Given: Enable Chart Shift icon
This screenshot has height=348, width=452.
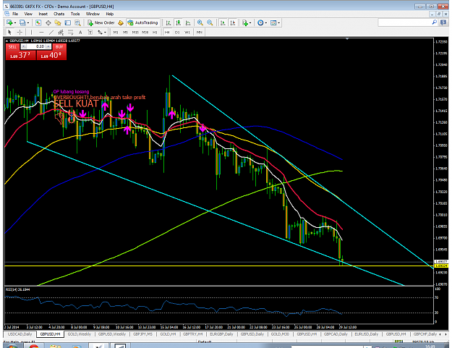Looking at the screenshot, I should [x=233, y=22].
